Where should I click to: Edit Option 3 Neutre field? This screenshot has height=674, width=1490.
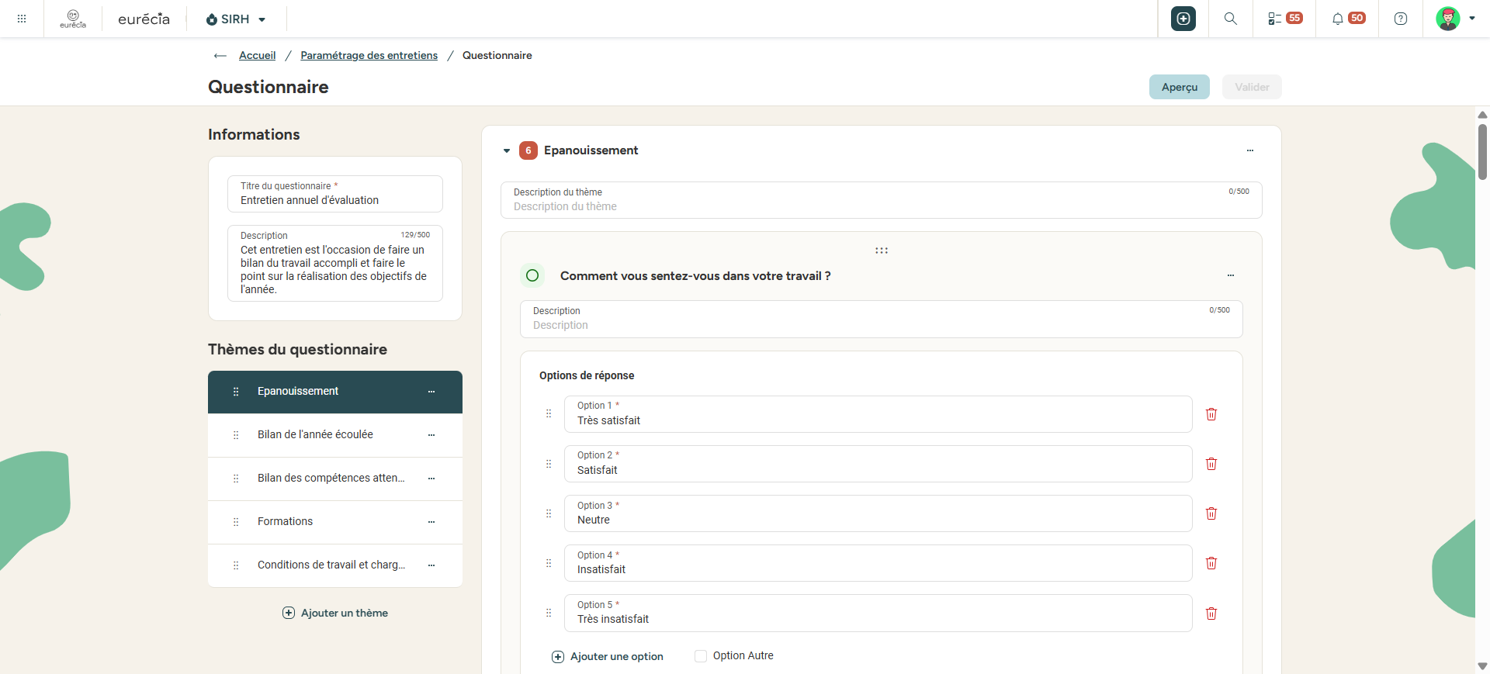click(878, 513)
